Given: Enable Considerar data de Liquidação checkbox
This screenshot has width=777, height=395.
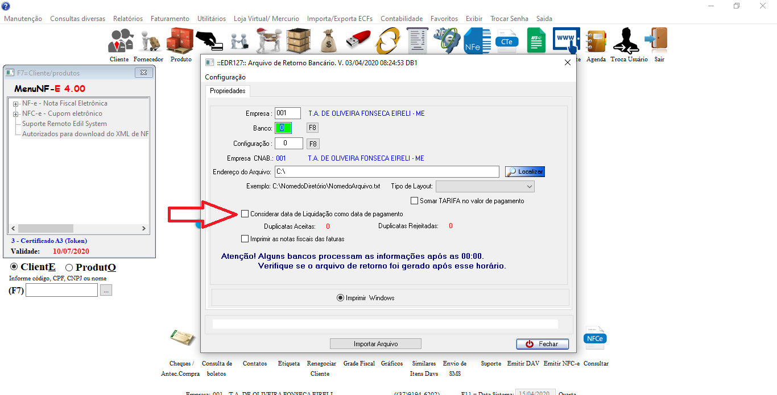Looking at the screenshot, I should [x=245, y=214].
